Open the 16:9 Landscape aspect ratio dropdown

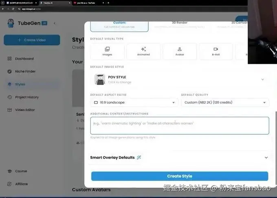[134, 102]
